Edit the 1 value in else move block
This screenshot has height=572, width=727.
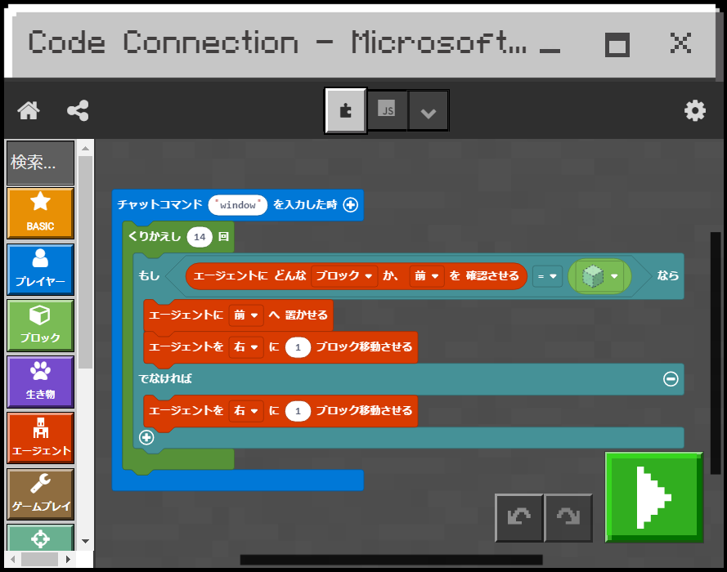298,411
